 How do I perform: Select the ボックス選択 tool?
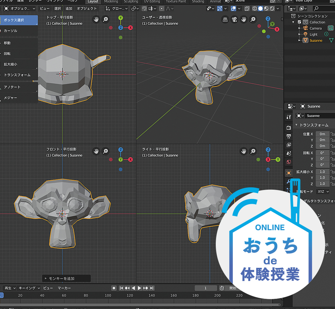coord(19,20)
